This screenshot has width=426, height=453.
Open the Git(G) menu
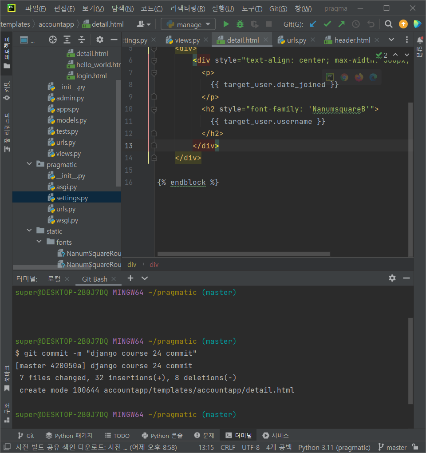coord(278,8)
